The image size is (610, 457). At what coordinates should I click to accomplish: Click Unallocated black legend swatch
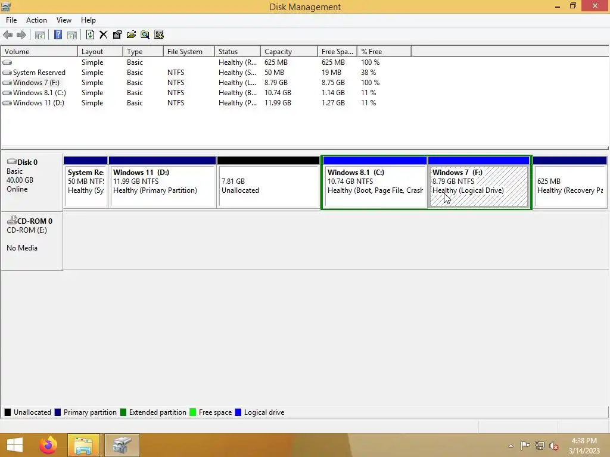7,412
